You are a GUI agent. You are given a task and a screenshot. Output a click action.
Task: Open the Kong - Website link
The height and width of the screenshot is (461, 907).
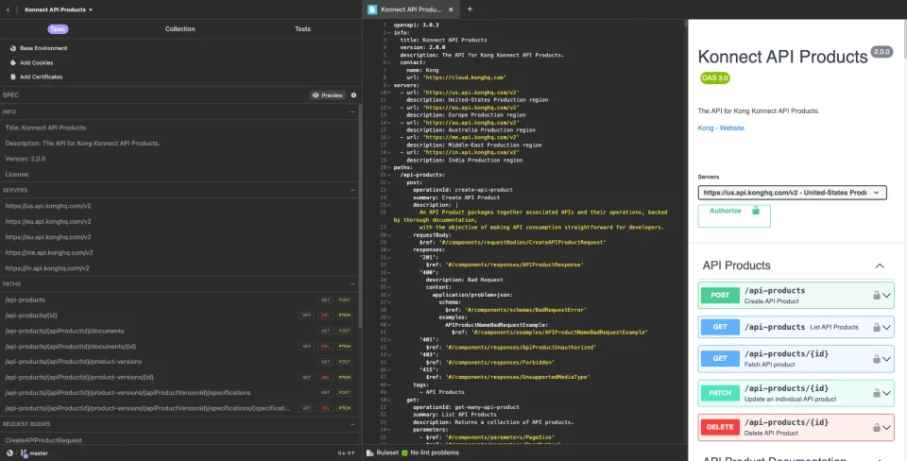721,128
